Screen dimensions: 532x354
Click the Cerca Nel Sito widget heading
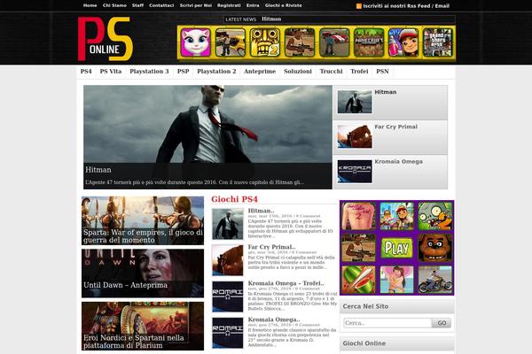point(365,306)
